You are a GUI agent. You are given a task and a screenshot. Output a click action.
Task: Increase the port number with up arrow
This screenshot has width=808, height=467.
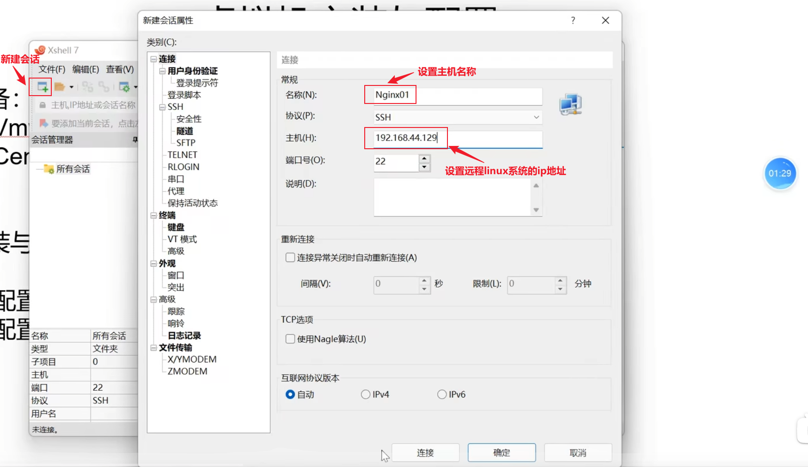424,158
